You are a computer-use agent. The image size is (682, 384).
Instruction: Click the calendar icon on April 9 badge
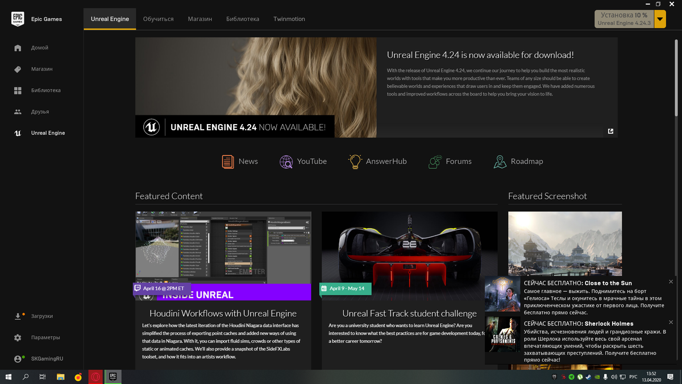324,288
